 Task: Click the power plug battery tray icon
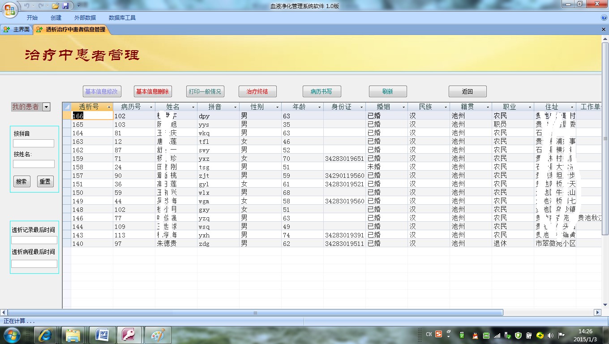click(529, 335)
